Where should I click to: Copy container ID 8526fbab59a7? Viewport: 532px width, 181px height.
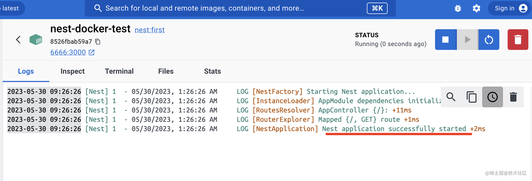coord(98,42)
